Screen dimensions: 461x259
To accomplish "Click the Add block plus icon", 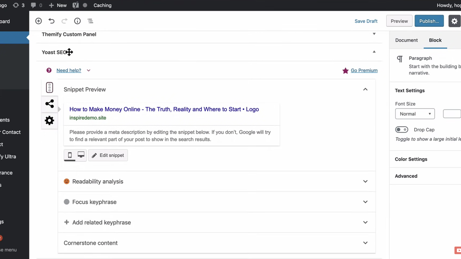I will pyautogui.click(x=39, y=21).
